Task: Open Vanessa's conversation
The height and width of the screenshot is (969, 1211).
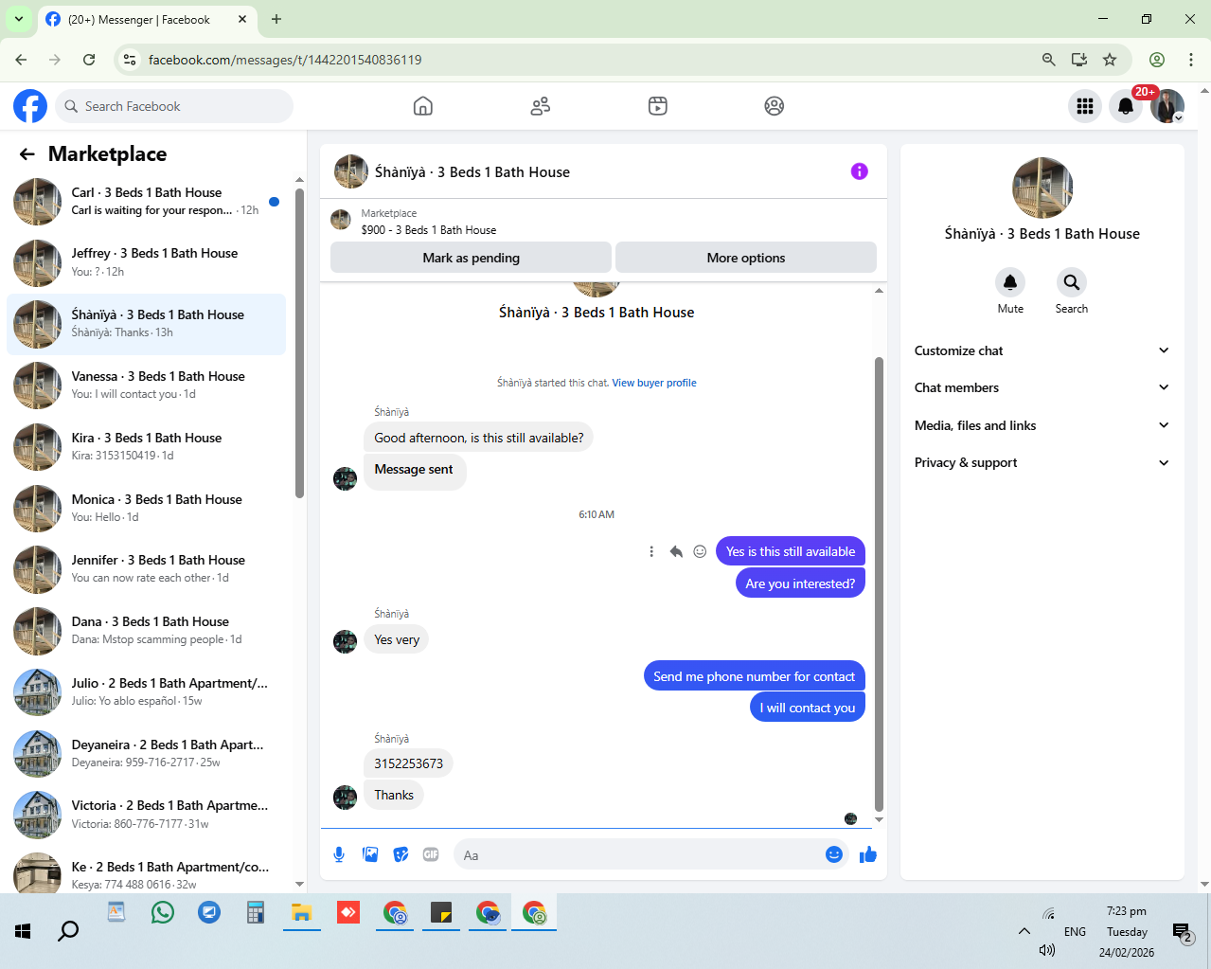Action: coord(147,386)
